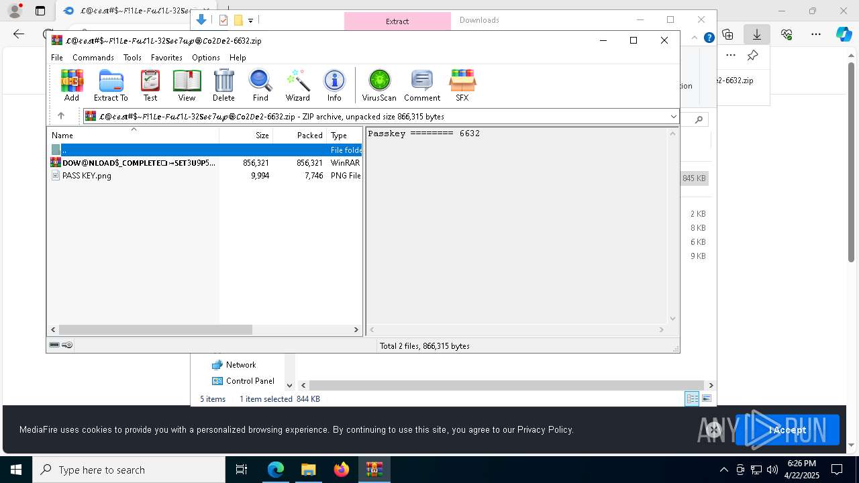Sort file list by Size column
Image resolution: width=859 pixels, height=483 pixels.
pyautogui.click(x=246, y=135)
